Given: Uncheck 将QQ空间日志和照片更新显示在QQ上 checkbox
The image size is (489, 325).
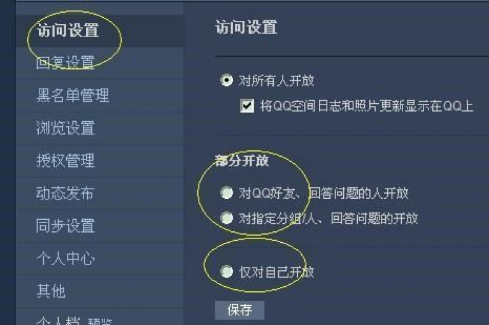Looking at the screenshot, I should click(x=247, y=106).
